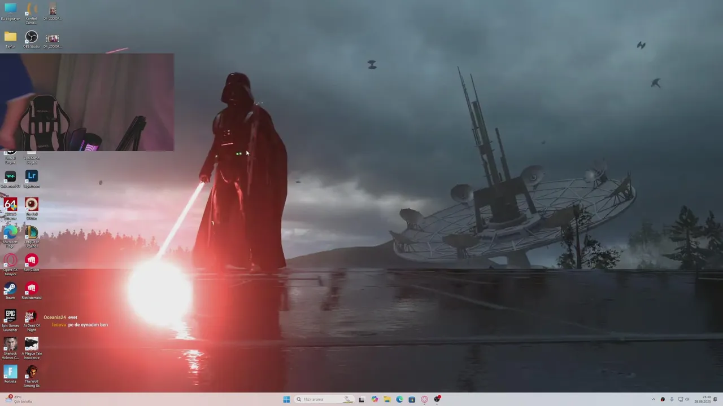The width and height of the screenshot is (723, 406).
Task: Open the notifications bell icon
Action: tap(716, 399)
